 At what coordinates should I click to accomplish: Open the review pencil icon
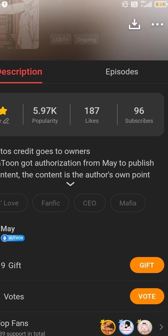(6, 121)
